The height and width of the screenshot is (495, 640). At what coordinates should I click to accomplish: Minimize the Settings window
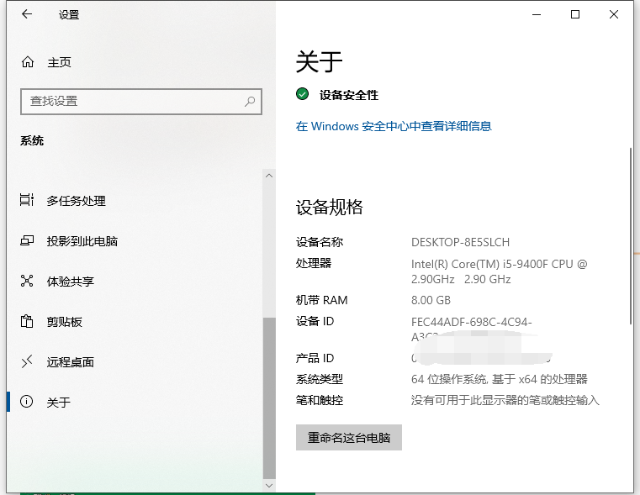point(537,14)
